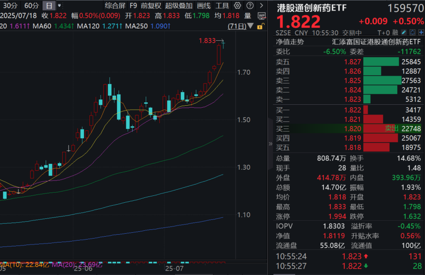Viewport: 425px width, 275px height.
Task: Toggle the chart lock icon
Action: point(260,26)
